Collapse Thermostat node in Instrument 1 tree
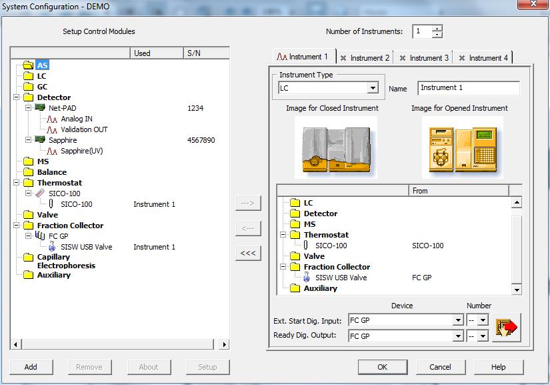550x385 pixels. [283, 234]
